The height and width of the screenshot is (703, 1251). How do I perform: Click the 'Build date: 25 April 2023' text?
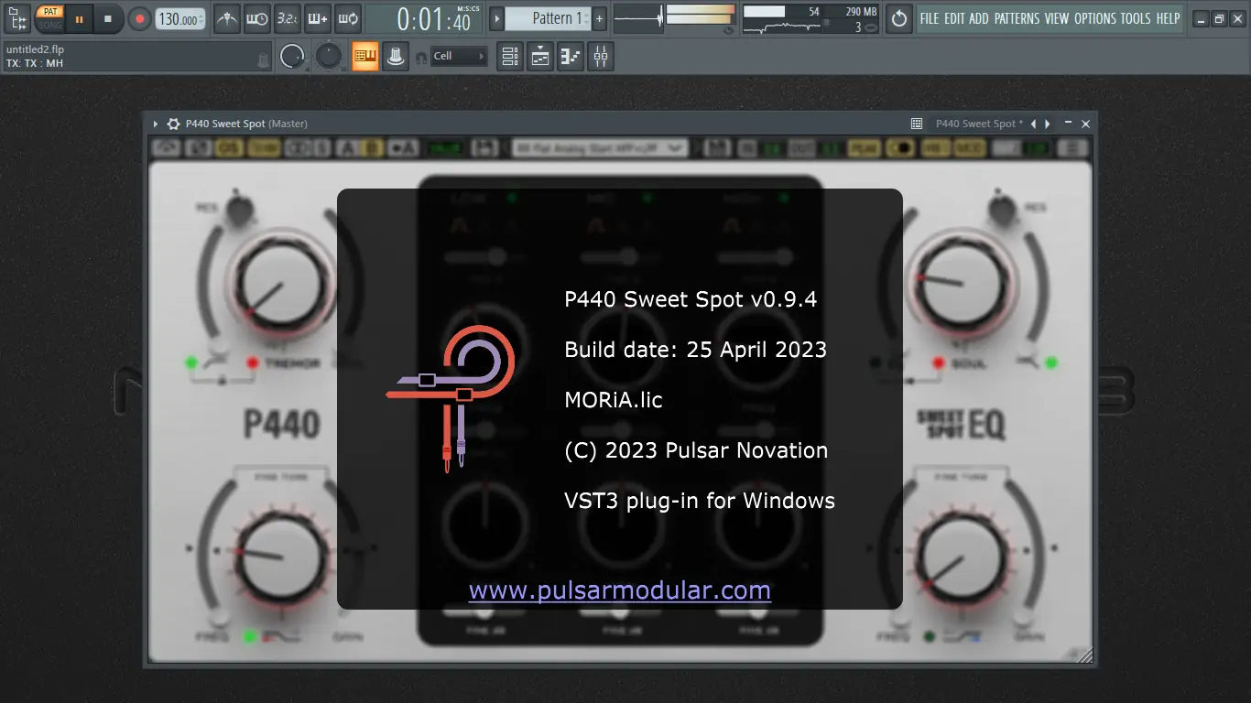(x=696, y=350)
